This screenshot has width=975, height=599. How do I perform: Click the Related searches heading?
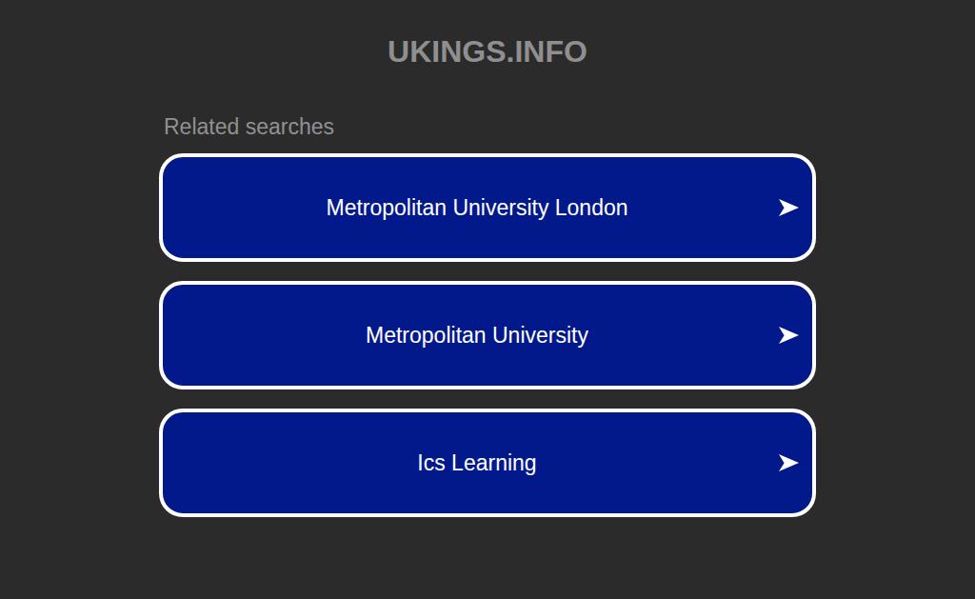coord(249,127)
